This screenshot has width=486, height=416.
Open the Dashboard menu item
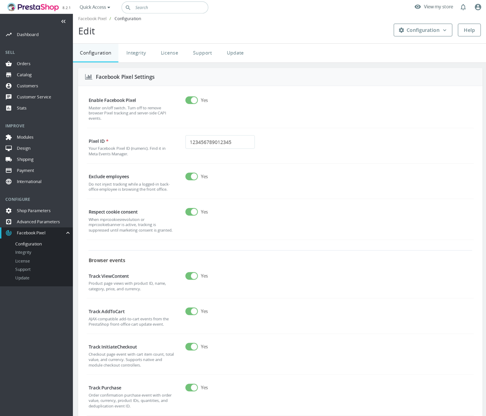click(x=36, y=34)
